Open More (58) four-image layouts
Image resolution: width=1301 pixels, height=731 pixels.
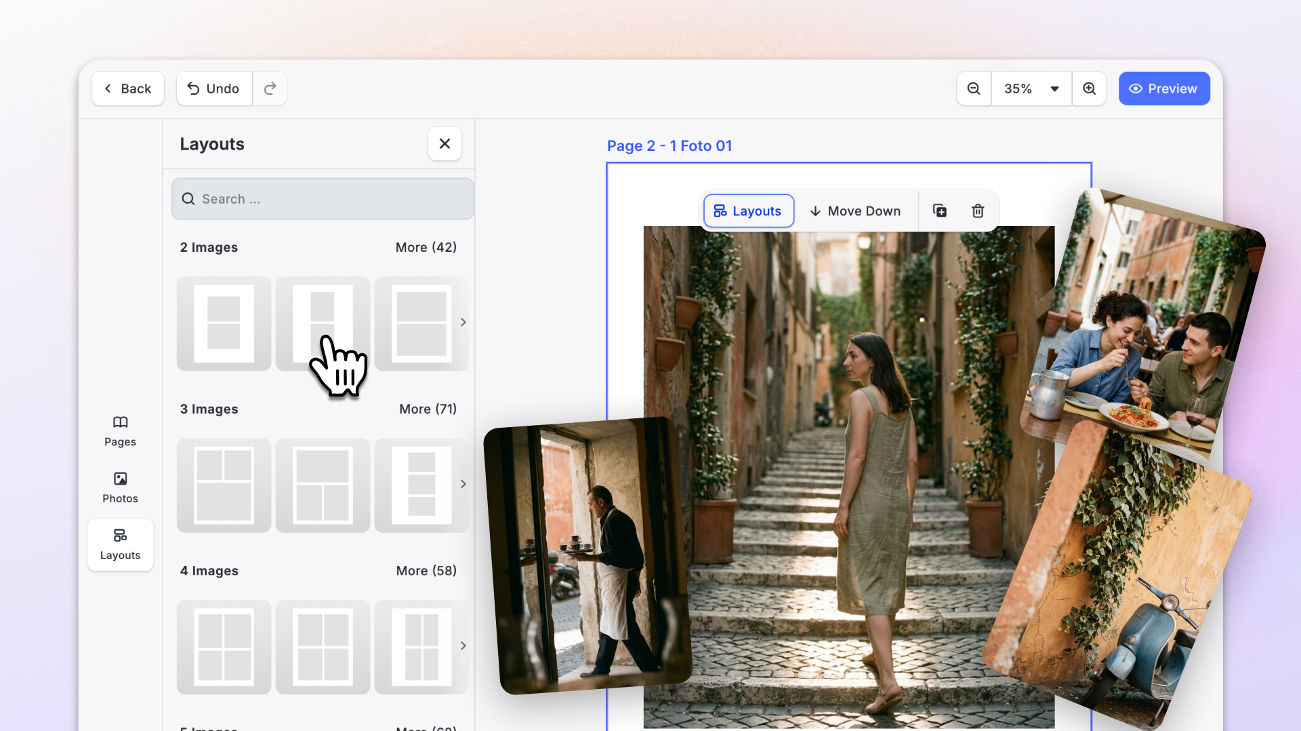[x=426, y=571]
